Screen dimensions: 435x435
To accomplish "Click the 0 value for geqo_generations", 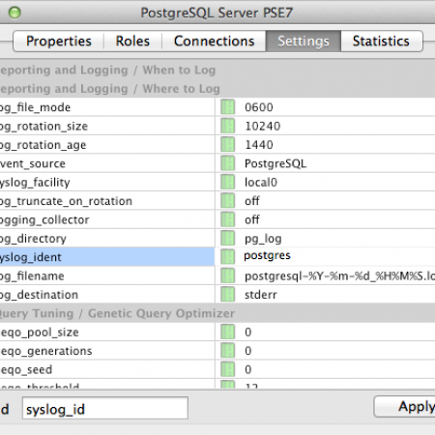I will pos(247,351).
